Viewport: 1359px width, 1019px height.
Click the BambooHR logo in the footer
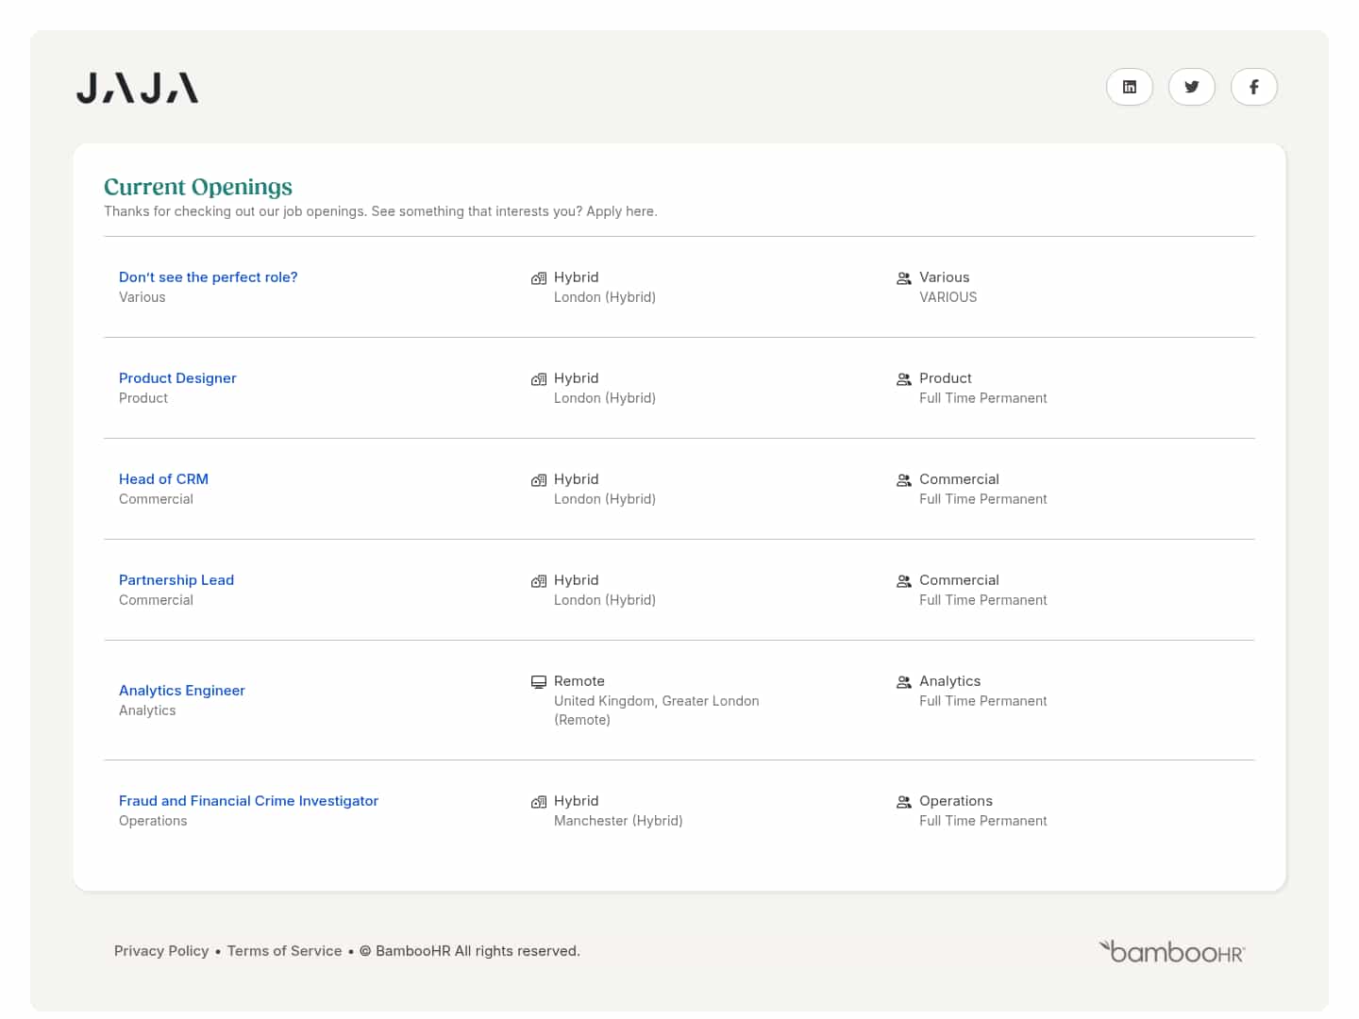1170,951
